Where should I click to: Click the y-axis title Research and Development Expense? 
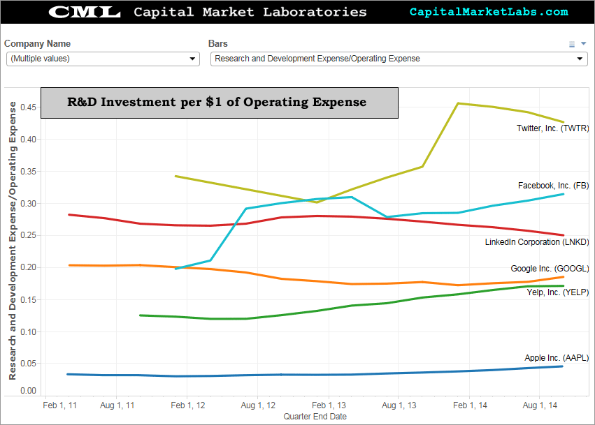coord(13,241)
